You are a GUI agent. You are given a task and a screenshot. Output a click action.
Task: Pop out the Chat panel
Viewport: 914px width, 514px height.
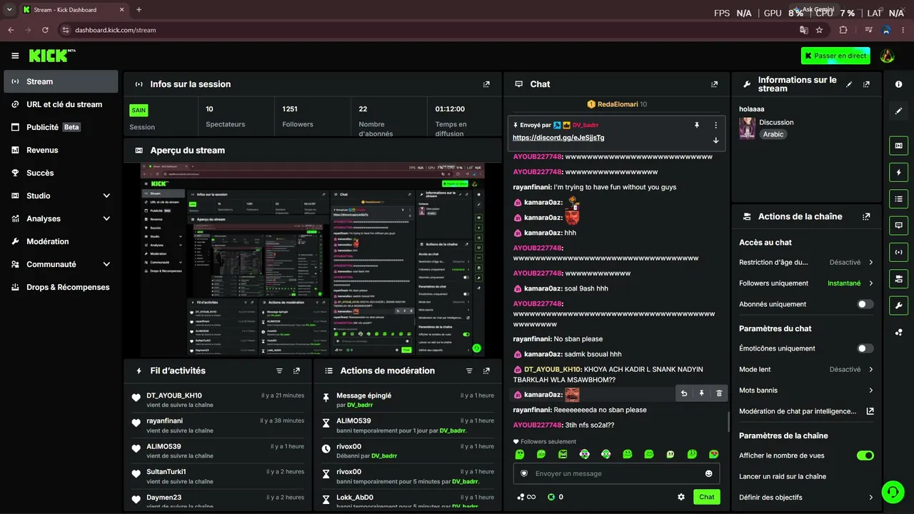pos(714,84)
